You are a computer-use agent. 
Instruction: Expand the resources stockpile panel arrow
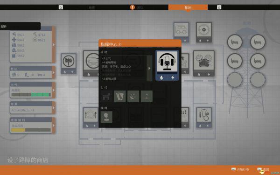[x=53, y=45]
